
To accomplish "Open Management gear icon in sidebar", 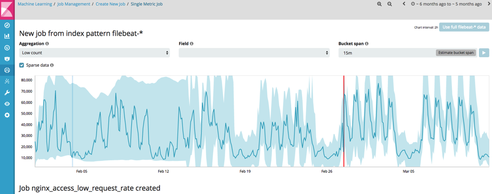I will 7,115.
